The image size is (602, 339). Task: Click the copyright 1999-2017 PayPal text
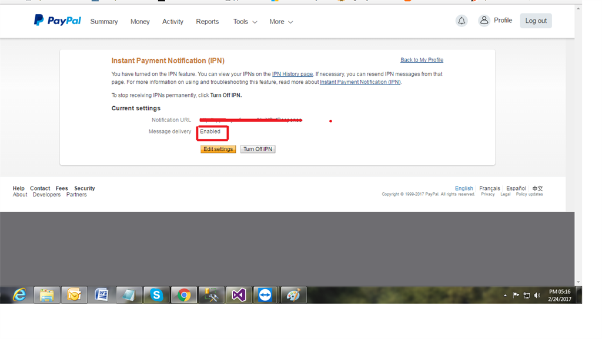[x=428, y=194]
